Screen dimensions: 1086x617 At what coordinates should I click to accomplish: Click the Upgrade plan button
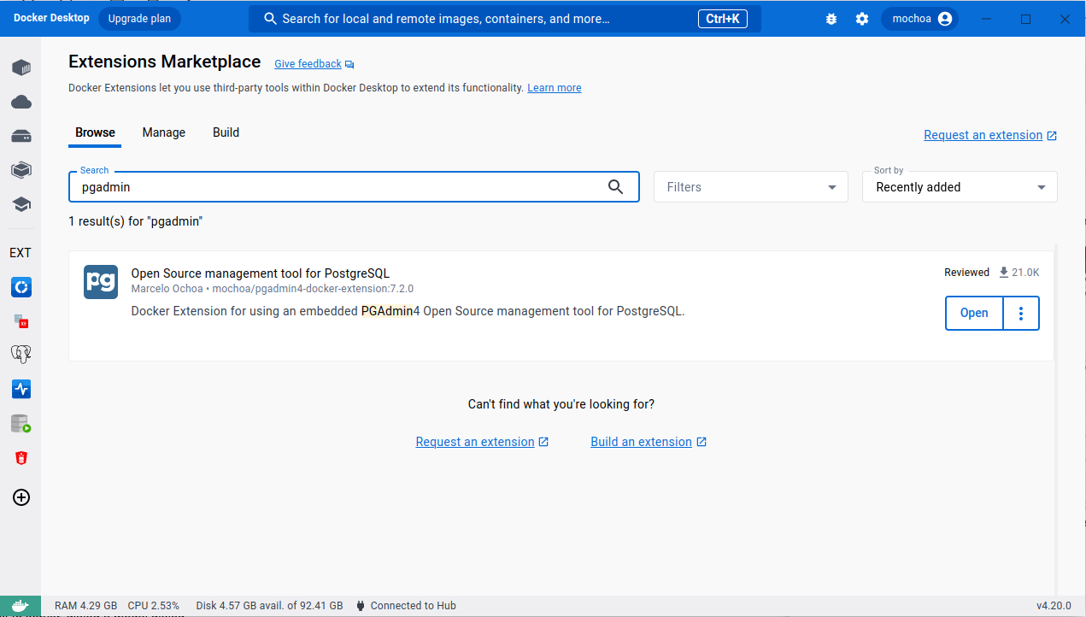(139, 19)
